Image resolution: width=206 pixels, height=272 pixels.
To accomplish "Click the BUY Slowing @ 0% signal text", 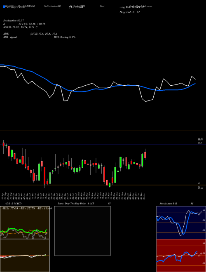I will point(65,37).
